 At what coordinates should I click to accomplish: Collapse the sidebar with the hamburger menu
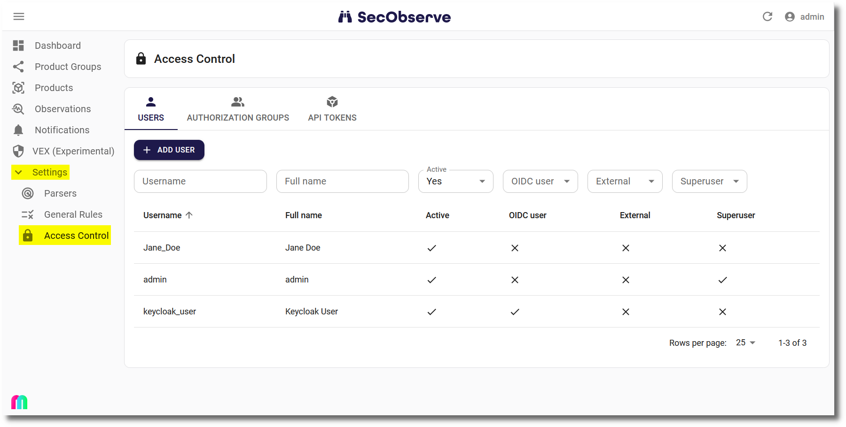pos(19,16)
